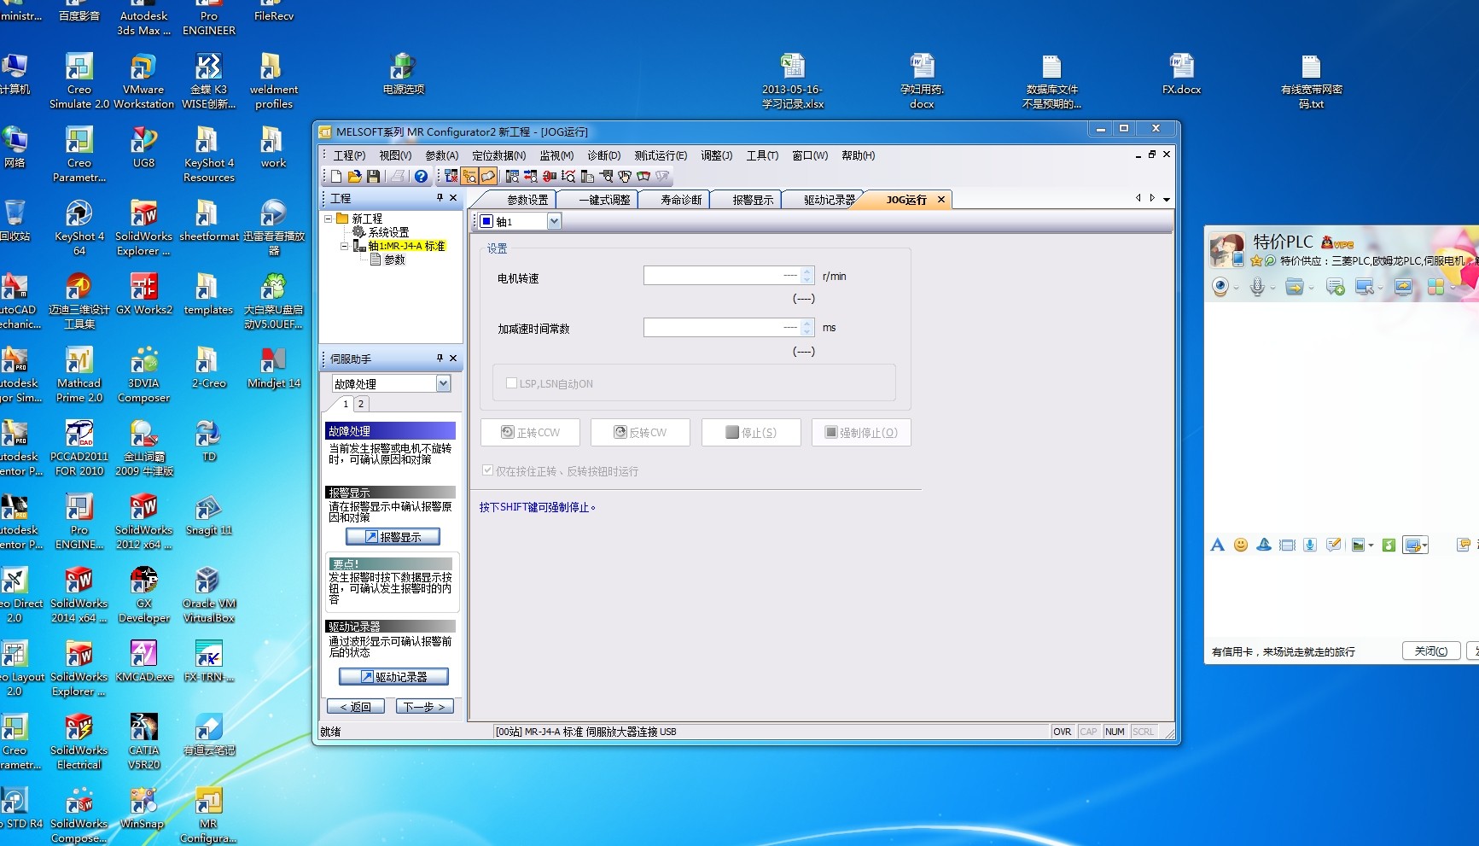Click the Save floppy disk icon
This screenshot has width=1479, height=846.
[x=373, y=177]
